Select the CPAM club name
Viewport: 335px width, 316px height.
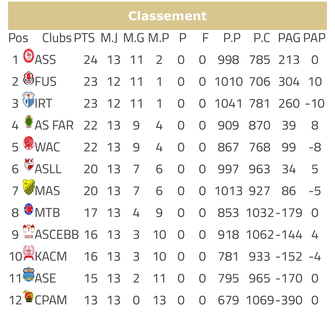51,300
